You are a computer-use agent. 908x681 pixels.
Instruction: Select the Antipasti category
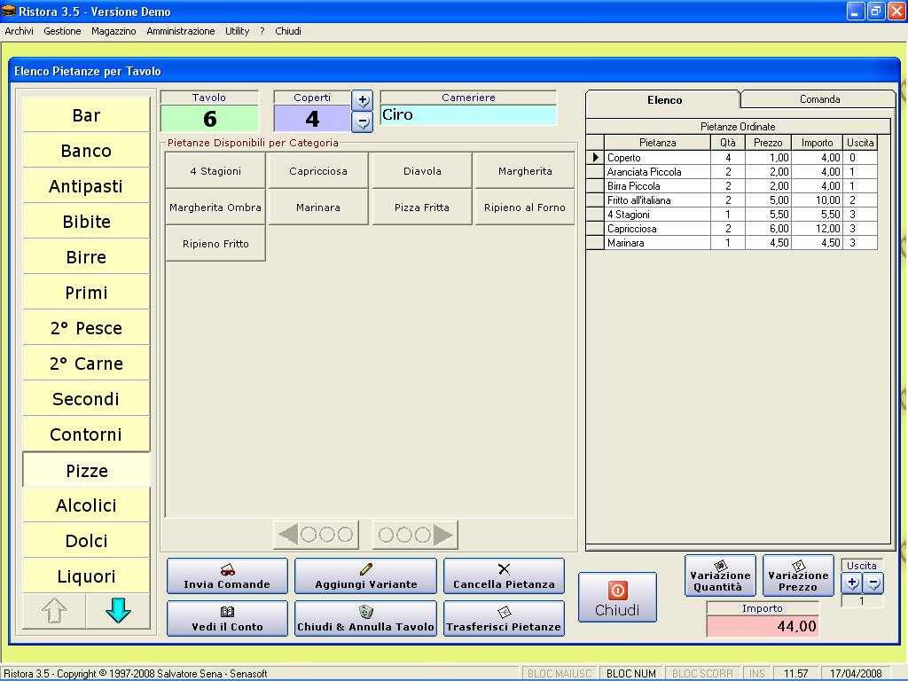pos(86,186)
